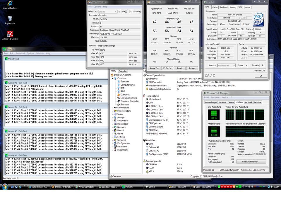Click OK button in CPU-Z
Screen dimensions: 281x211
pos(261,76)
